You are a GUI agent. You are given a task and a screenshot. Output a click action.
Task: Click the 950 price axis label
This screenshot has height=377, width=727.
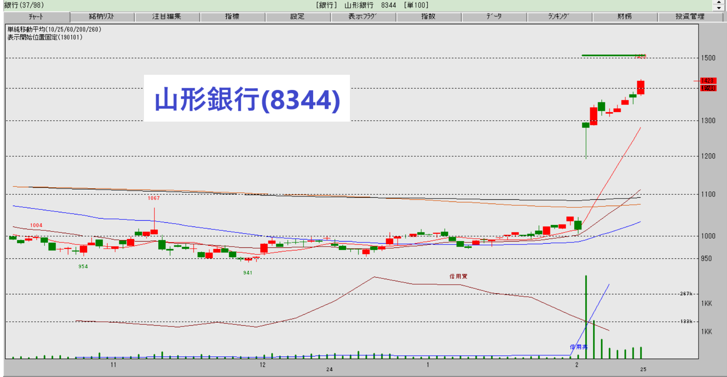click(x=706, y=259)
